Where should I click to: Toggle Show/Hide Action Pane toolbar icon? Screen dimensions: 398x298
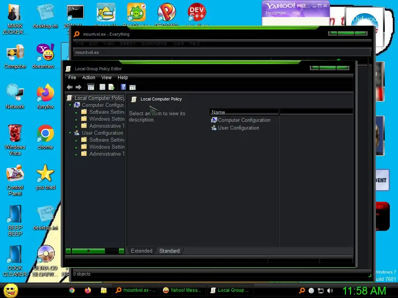[133, 87]
